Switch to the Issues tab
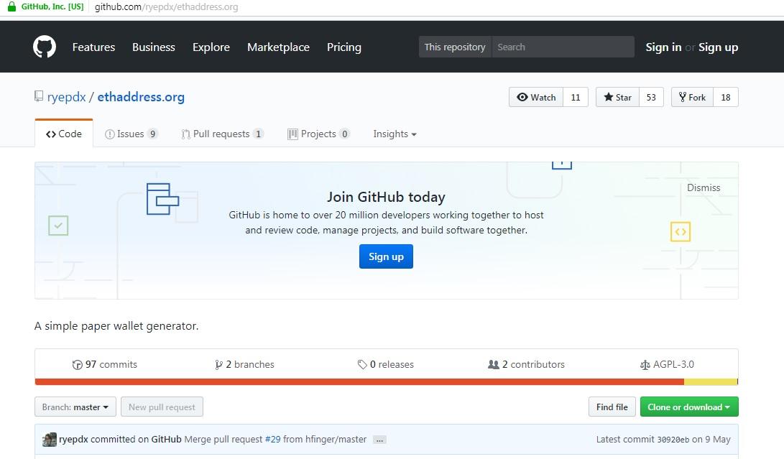784x459 pixels. [132, 134]
